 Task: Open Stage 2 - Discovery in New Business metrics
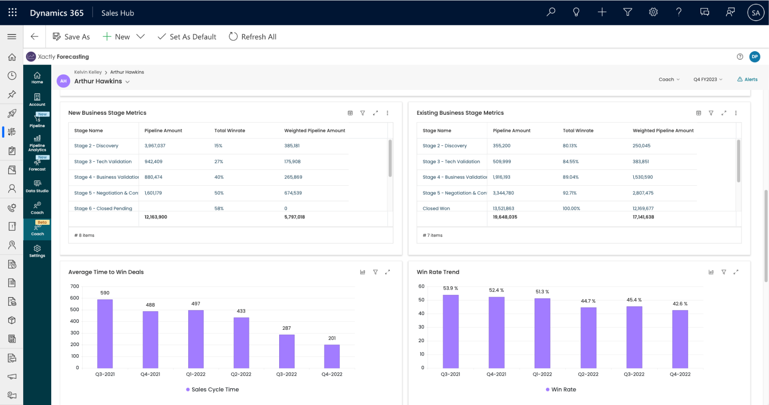[x=96, y=146]
